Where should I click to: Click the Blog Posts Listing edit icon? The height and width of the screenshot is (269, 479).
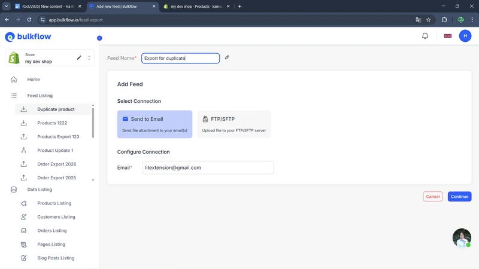(24, 258)
